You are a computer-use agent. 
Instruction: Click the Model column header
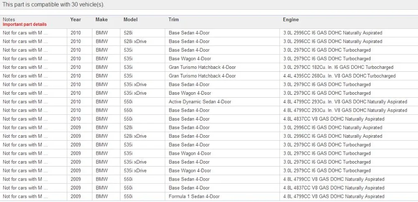point(130,20)
